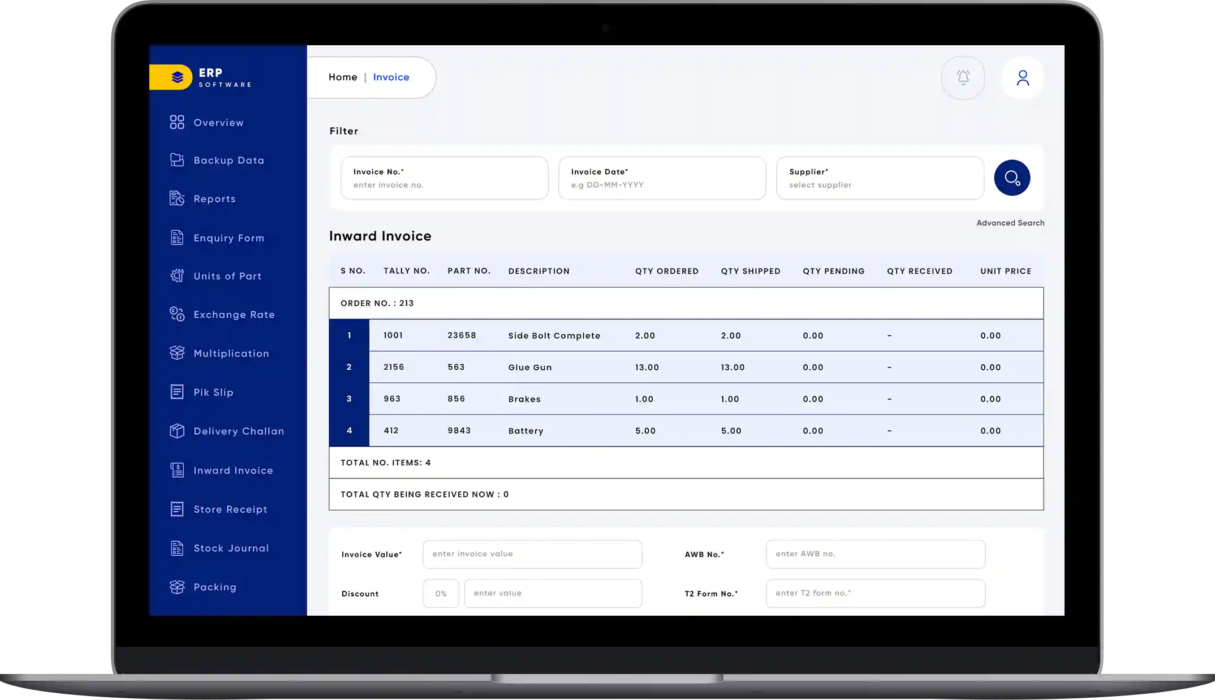Click the Exchange Rate coins icon
The image size is (1215, 700).
click(177, 314)
